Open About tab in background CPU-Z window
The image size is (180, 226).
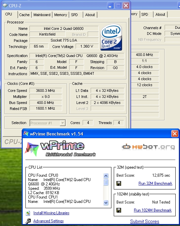[160, 14]
